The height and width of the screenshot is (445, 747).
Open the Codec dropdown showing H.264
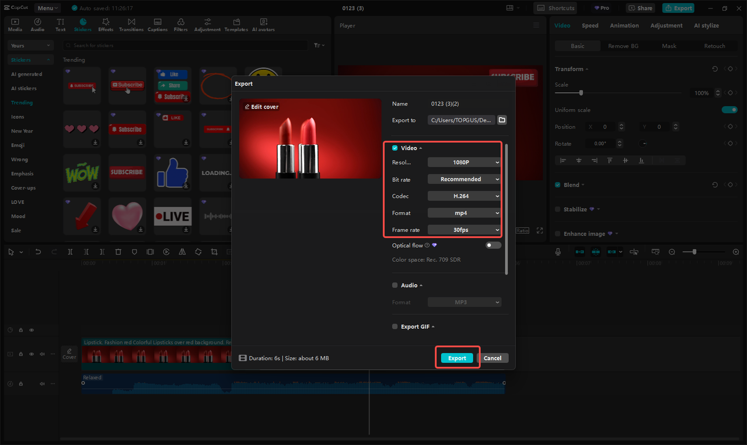click(463, 195)
